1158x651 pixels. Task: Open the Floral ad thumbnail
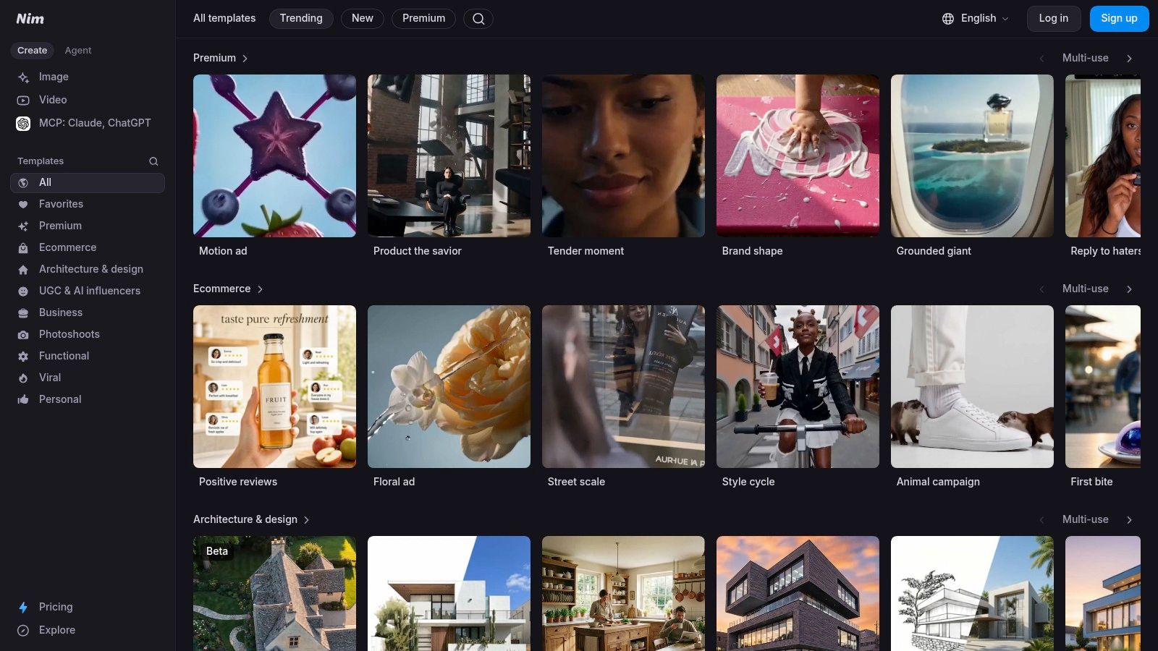pyautogui.click(x=449, y=386)
